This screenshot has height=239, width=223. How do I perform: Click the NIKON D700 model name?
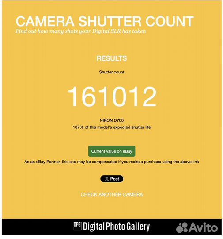click(112, 120)
